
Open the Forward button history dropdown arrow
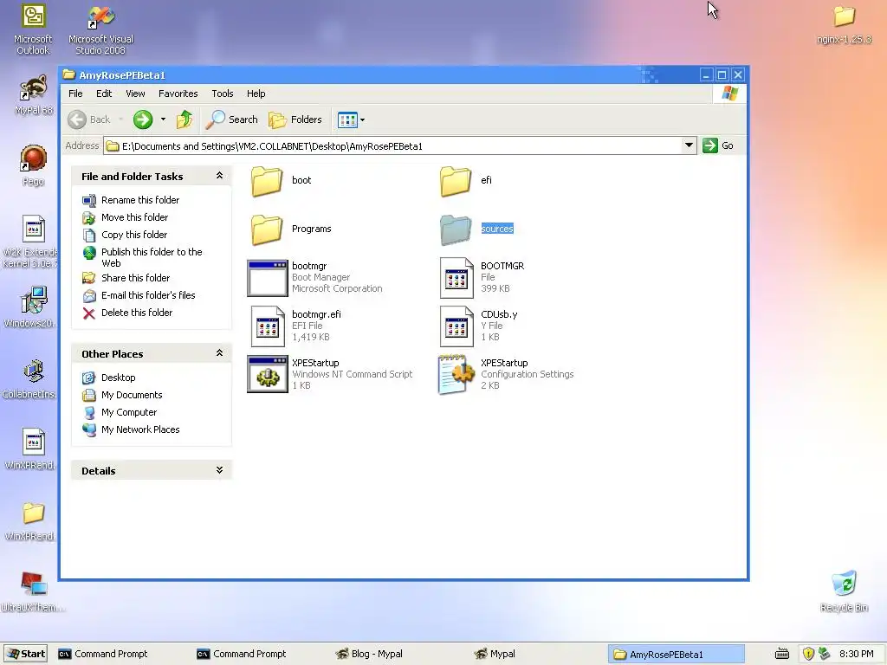point(163,119)
